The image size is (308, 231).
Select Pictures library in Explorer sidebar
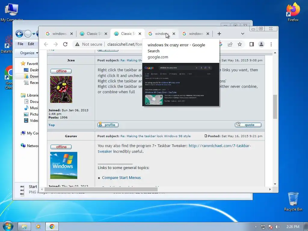(31, 114)
